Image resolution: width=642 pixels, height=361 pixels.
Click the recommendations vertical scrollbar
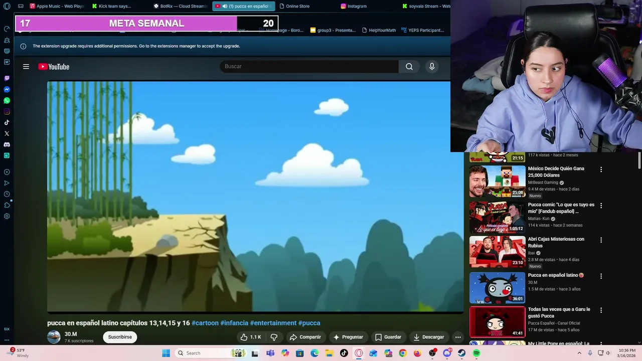(639, 161)
